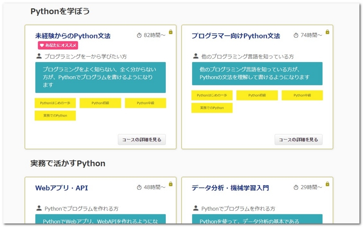This screenshot has width=363, height=227.
Task: Select the Python初級 tag on the first card
Action: [100, 103]
